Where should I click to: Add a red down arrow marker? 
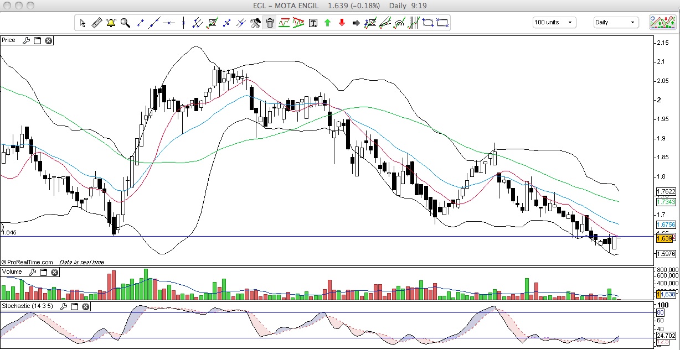pos(342,23)
